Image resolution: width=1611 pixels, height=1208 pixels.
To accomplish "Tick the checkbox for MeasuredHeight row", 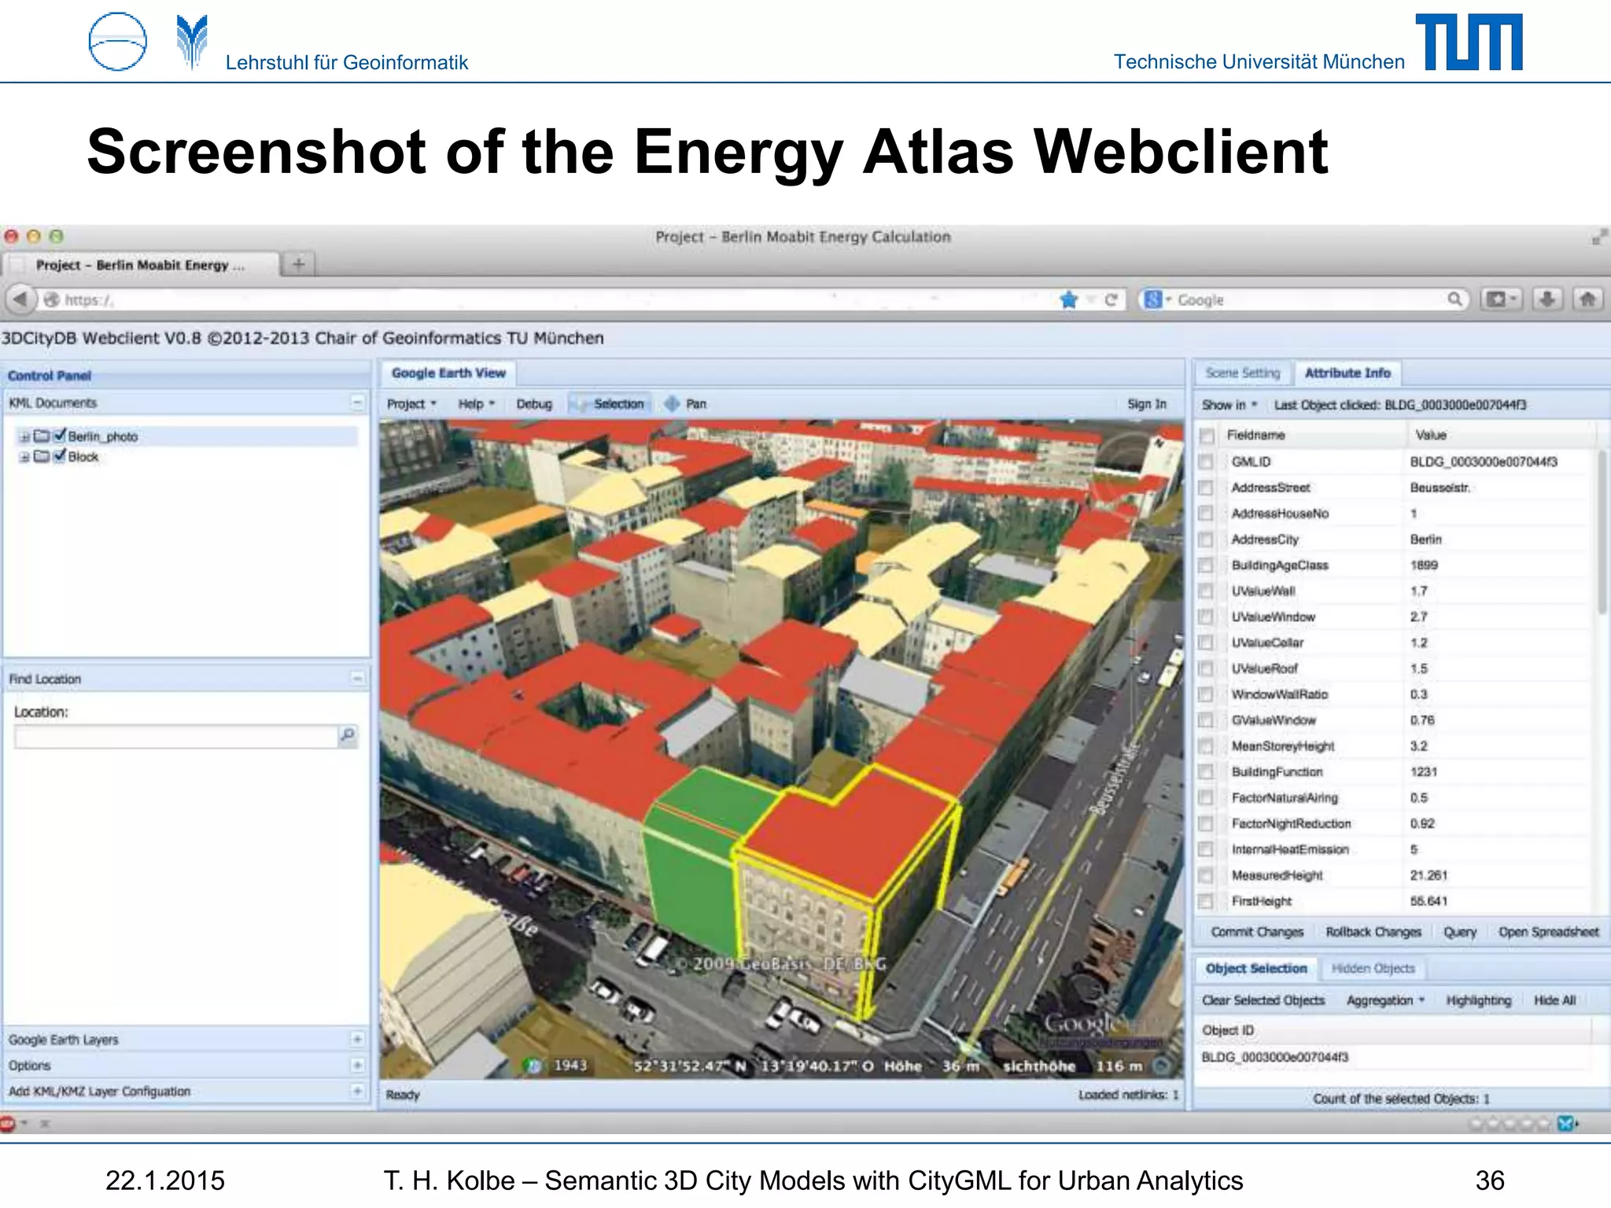I will click(x=1206, y=875).
